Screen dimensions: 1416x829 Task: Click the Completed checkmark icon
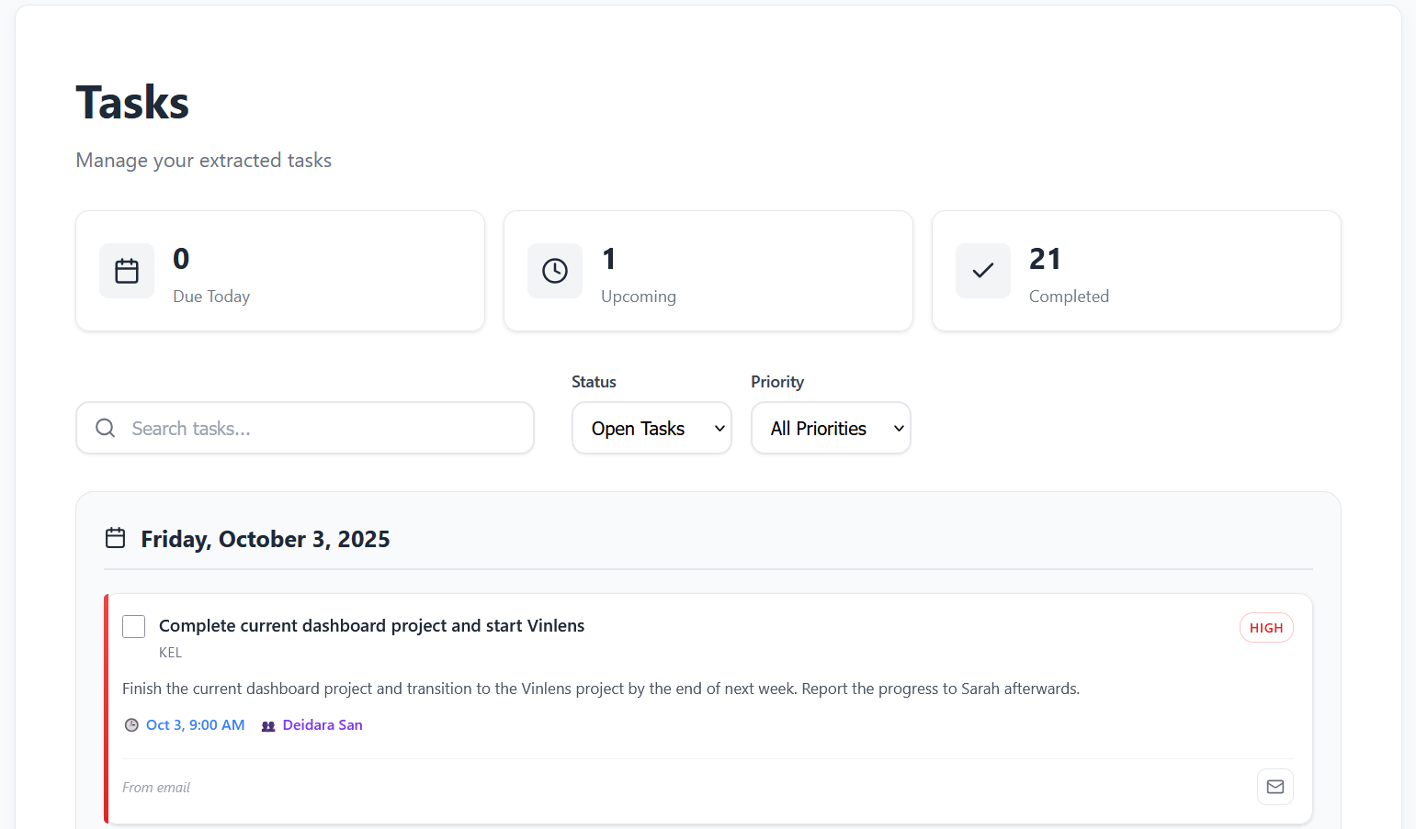coord(982,270)
